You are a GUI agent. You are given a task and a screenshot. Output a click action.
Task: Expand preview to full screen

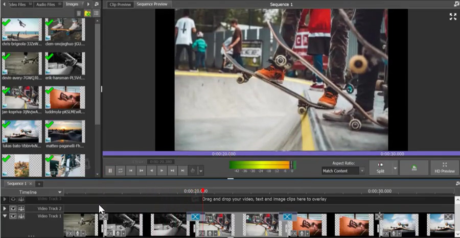coord(453,17)
